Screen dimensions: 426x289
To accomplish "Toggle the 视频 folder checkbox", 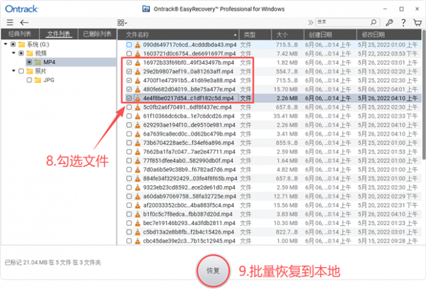I will pyautogui.click(x=21, y=53).
